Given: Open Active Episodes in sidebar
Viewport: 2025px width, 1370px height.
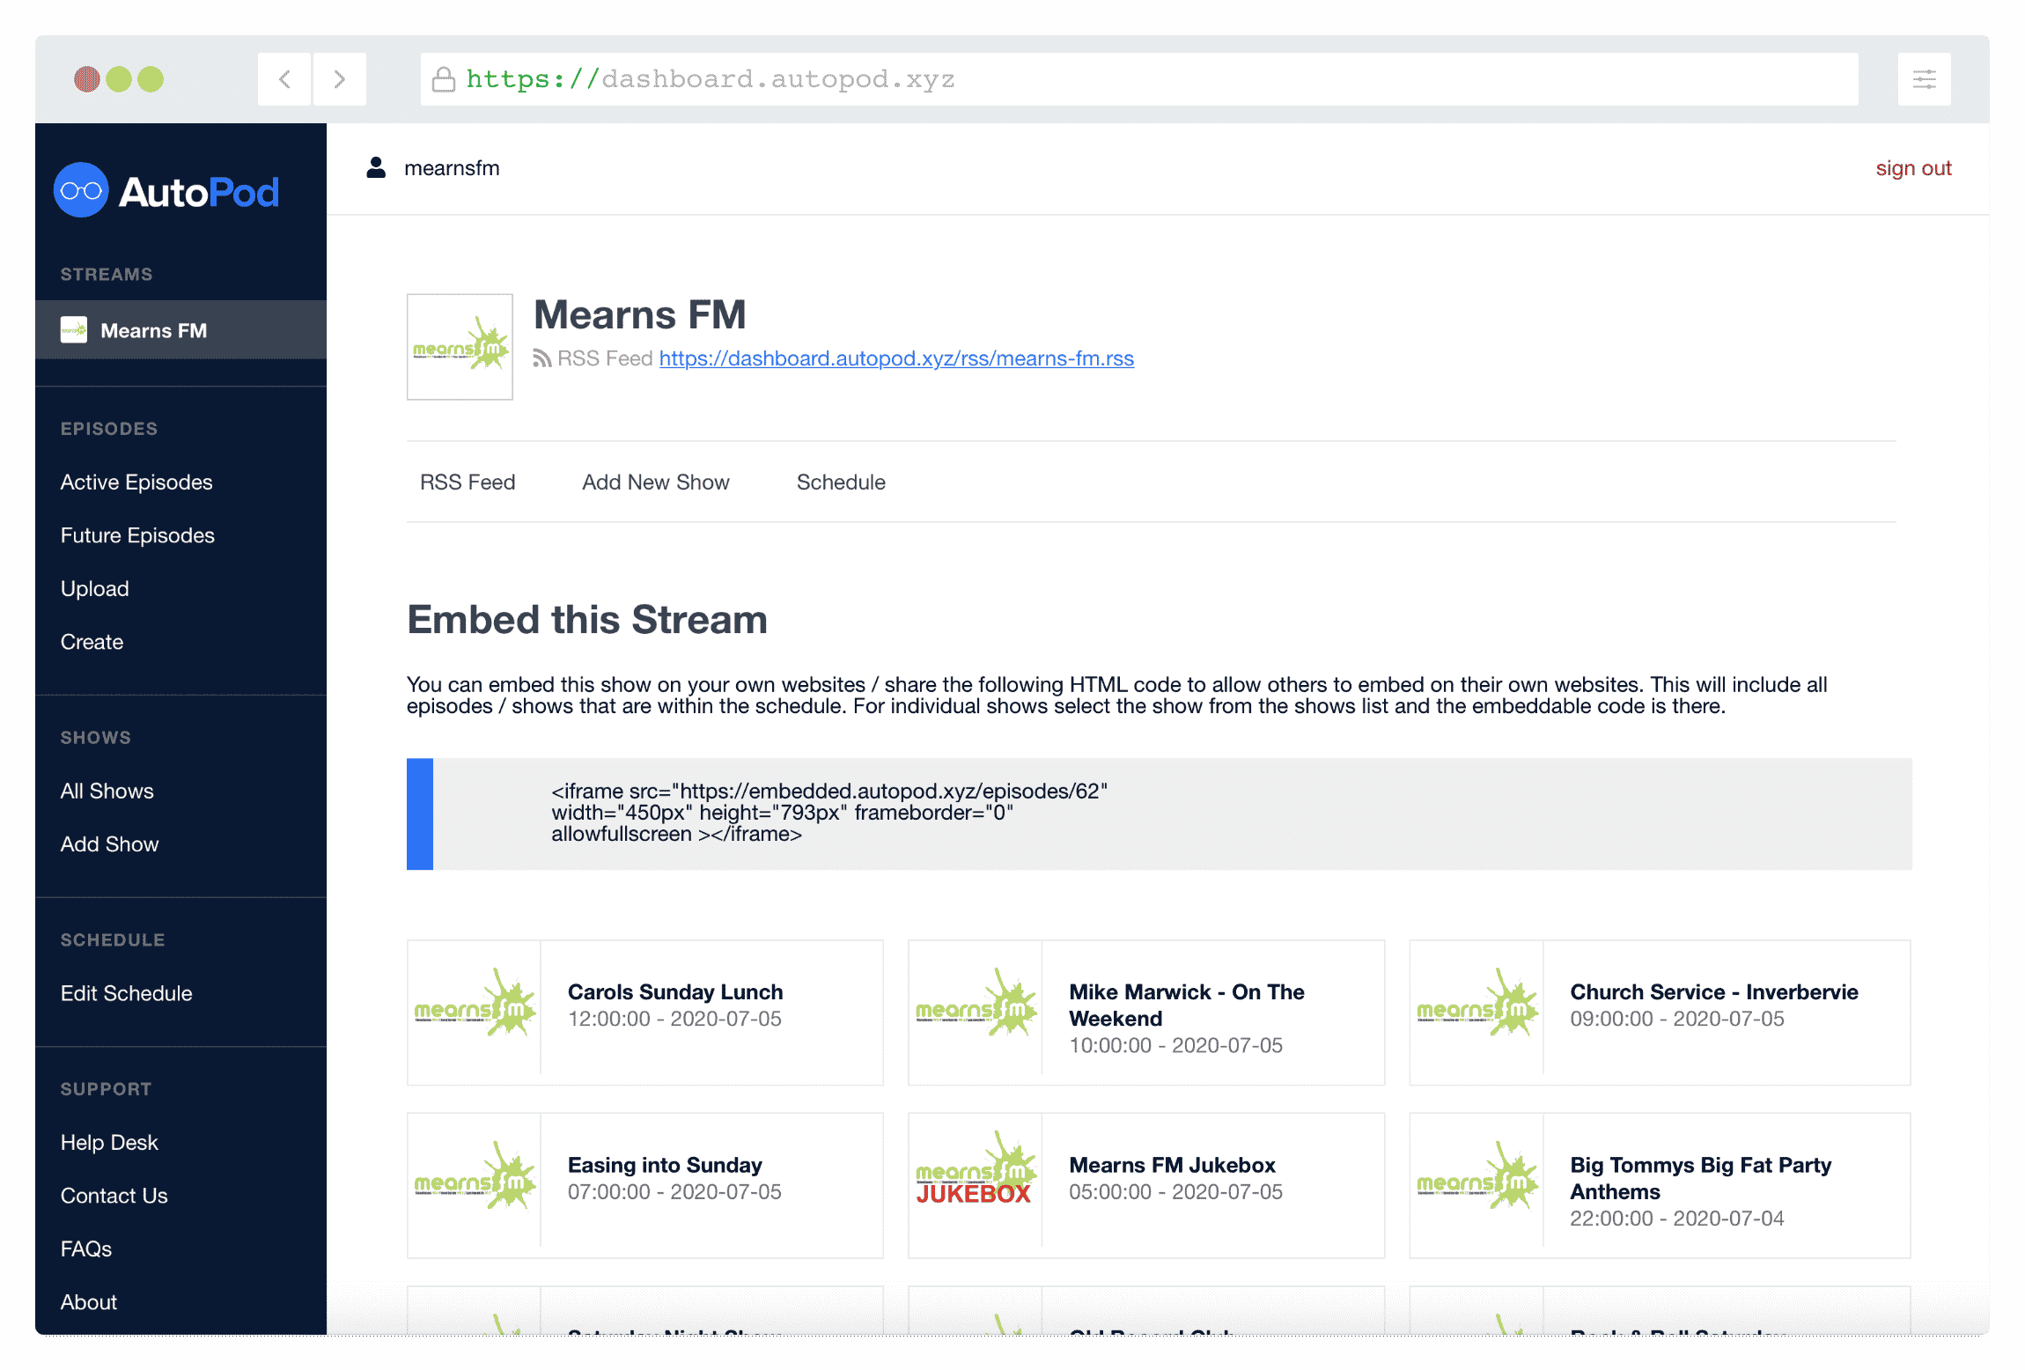Looking at the screenshot, I should pyautogui.click(x=136, y=482).
